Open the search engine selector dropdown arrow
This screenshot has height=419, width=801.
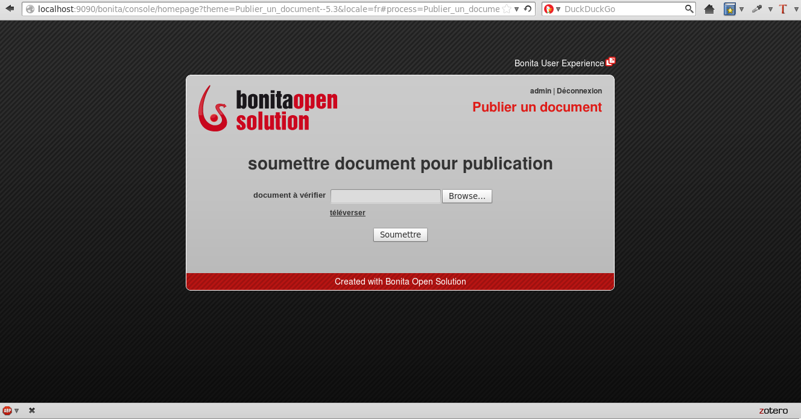point(558,9)
